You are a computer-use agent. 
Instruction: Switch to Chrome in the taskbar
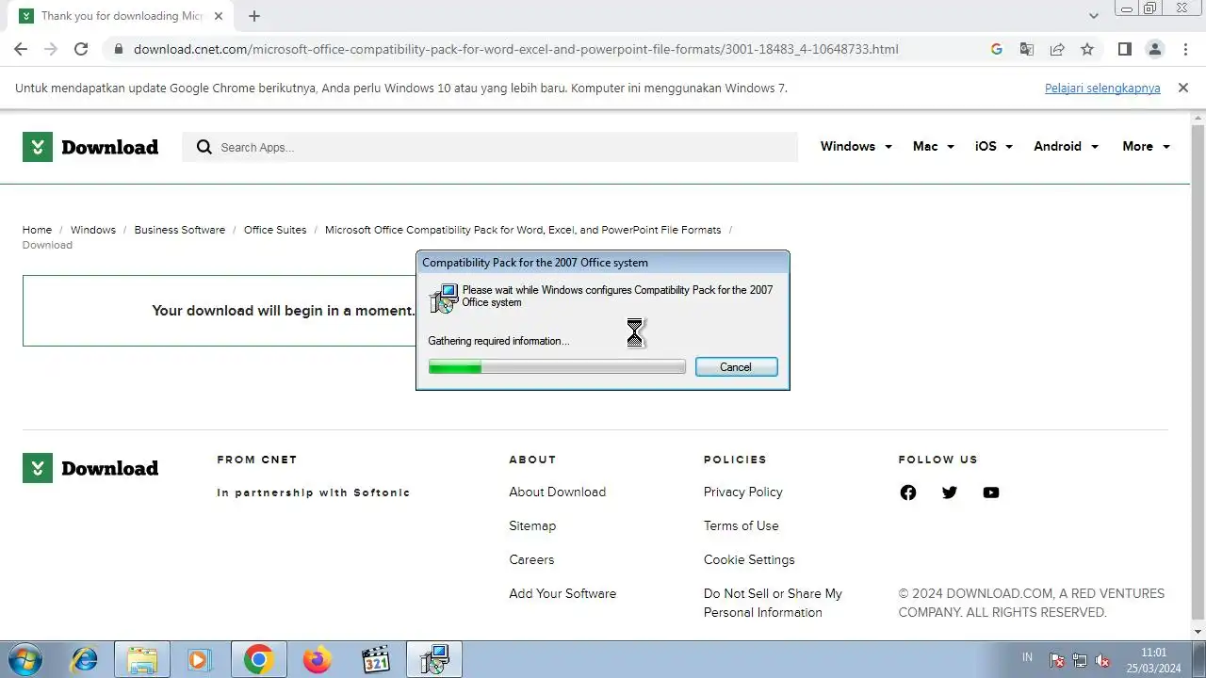[x=258, y=659]
